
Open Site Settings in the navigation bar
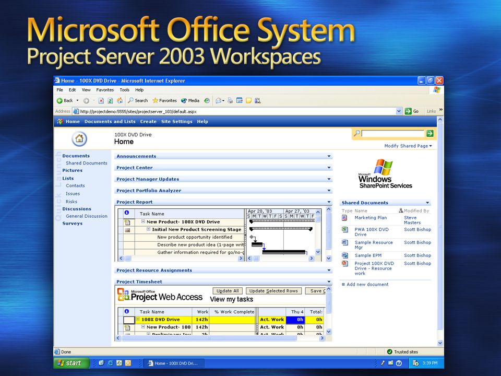(x=177, y=122)
